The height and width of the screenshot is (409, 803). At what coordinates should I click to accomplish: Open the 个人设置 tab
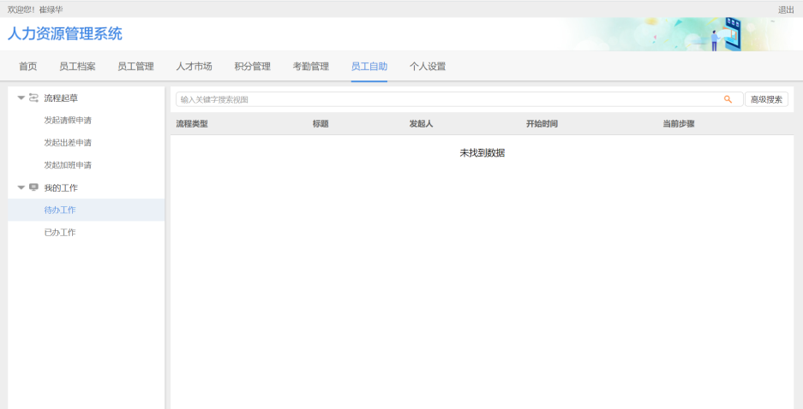click(x=428, y=67)
